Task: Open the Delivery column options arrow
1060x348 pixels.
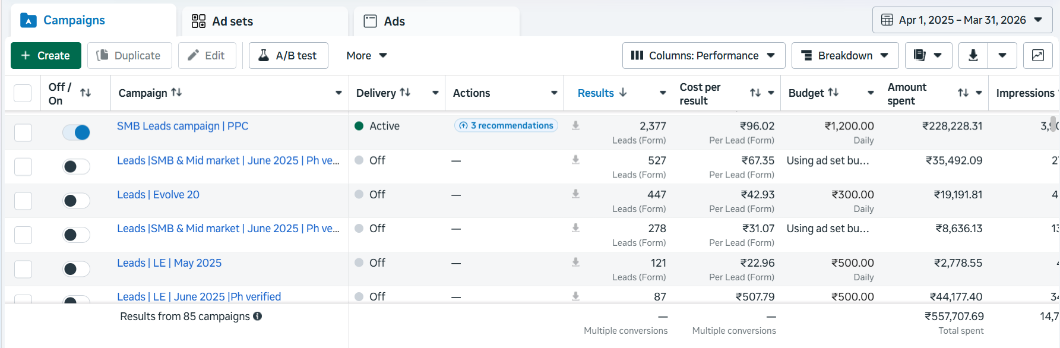Action: [435, 93]
